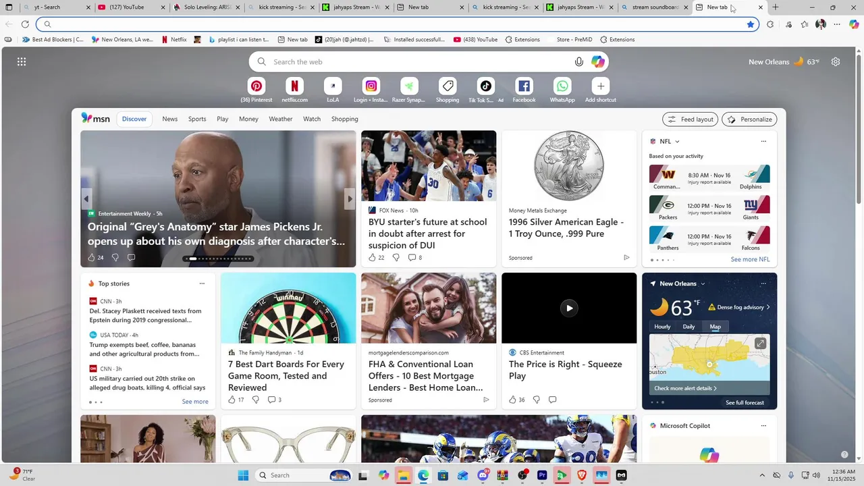Viewport: 864px width, 486px height.
Task: Go to previous carousel story arrow
Action: coord(86,199)
